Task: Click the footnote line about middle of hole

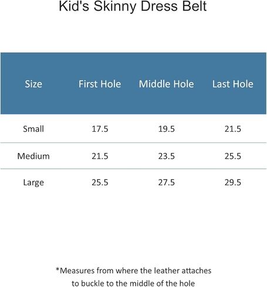Action: click(133, 283)
